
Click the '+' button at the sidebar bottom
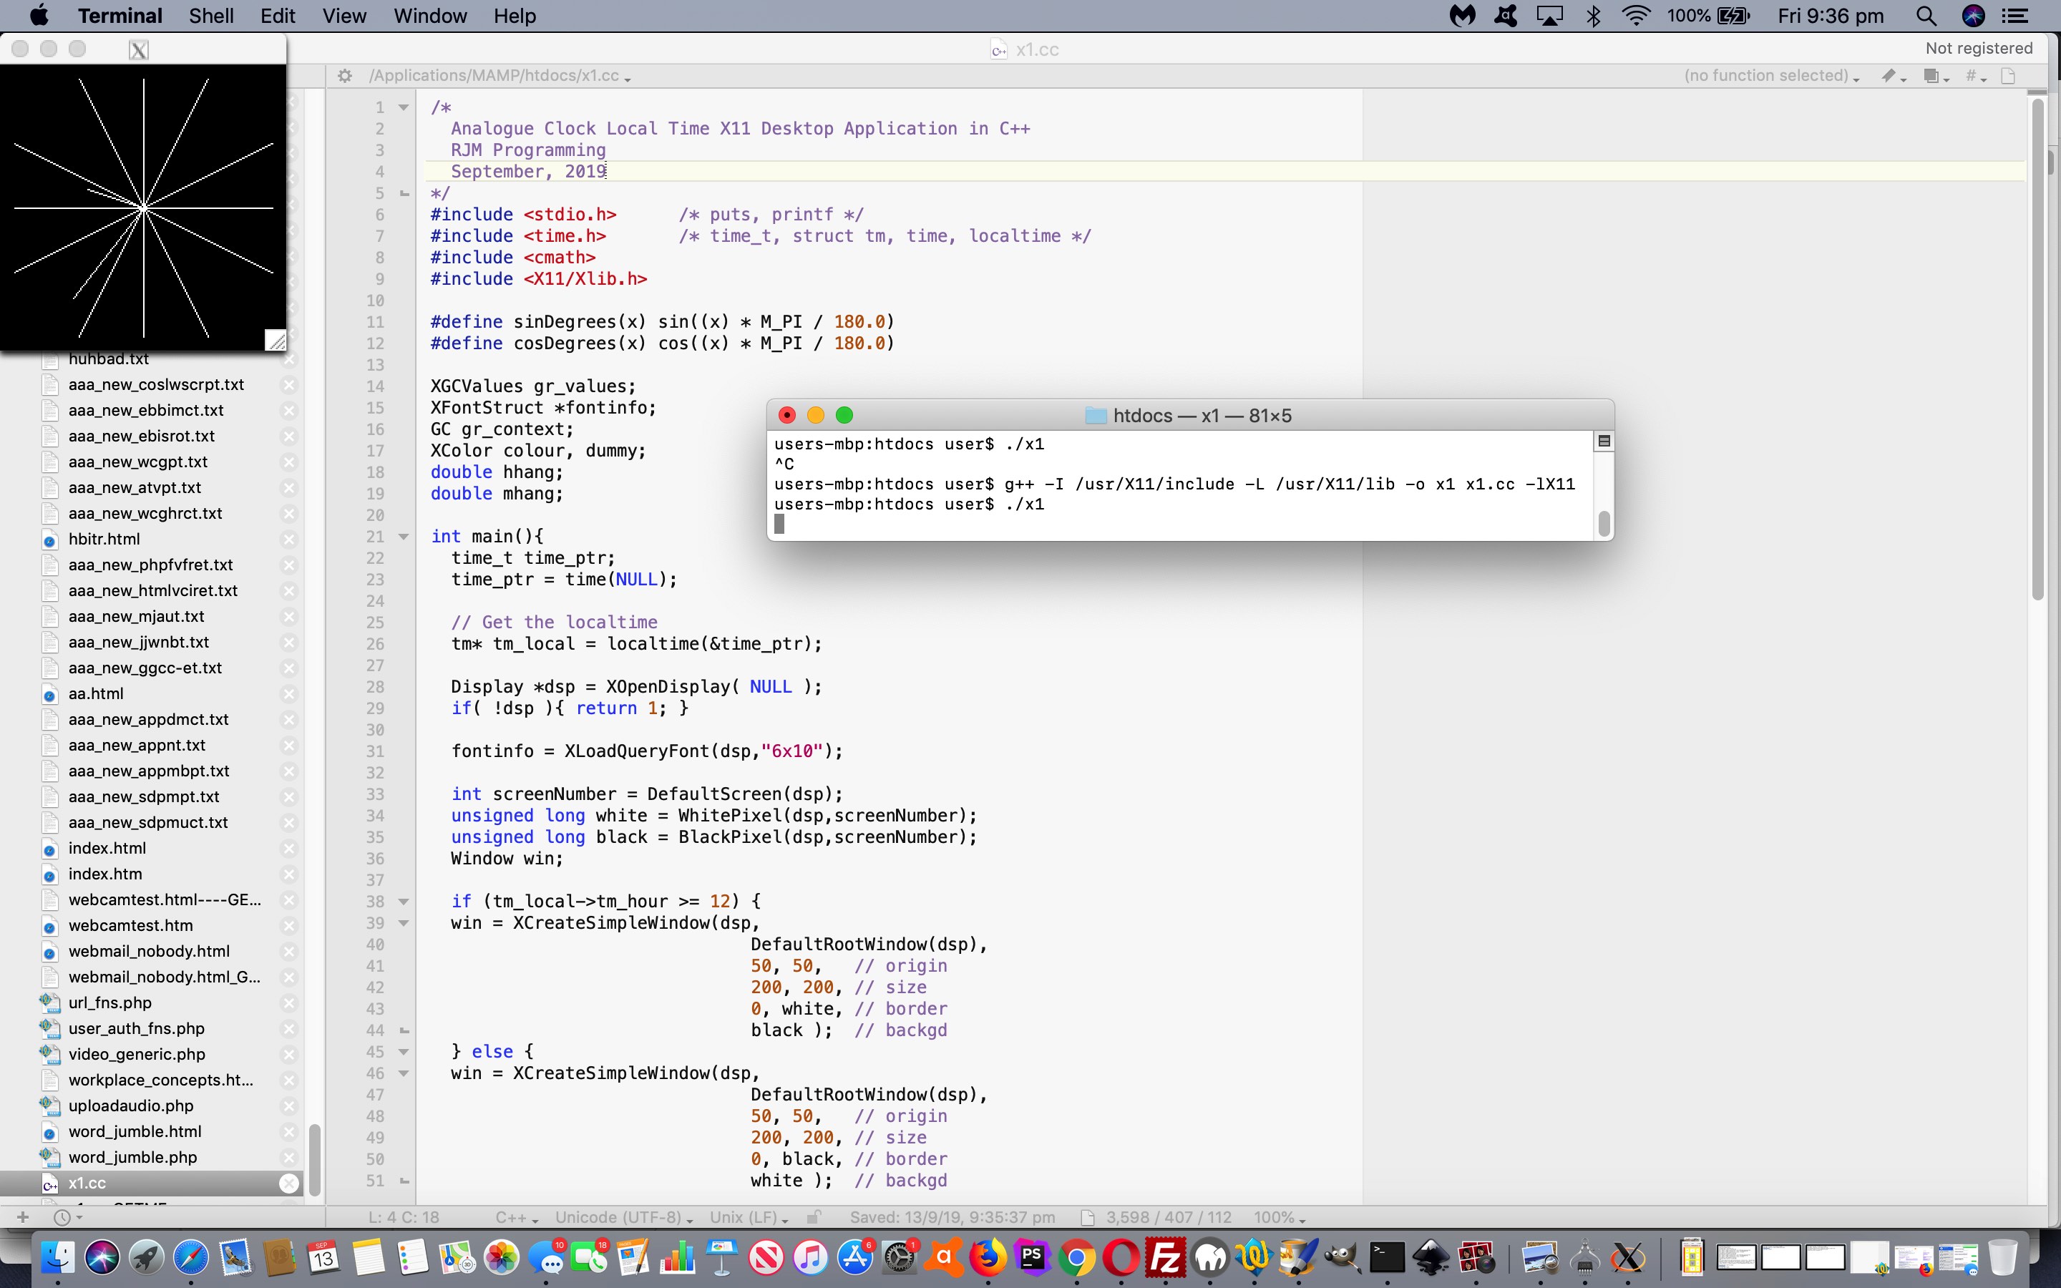pos(22,1216)
